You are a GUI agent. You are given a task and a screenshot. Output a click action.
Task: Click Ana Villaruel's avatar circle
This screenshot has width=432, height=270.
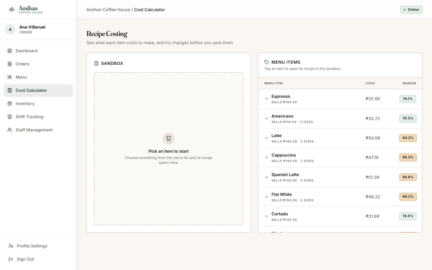pos(10,29)
